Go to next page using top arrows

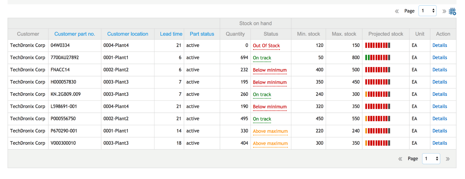coord(444,11)
